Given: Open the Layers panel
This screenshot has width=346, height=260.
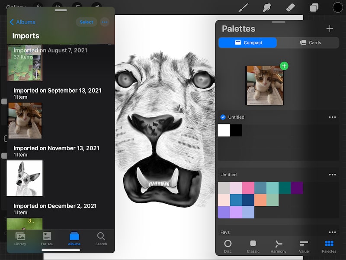Looking at the screenshot, I should 314,7.
